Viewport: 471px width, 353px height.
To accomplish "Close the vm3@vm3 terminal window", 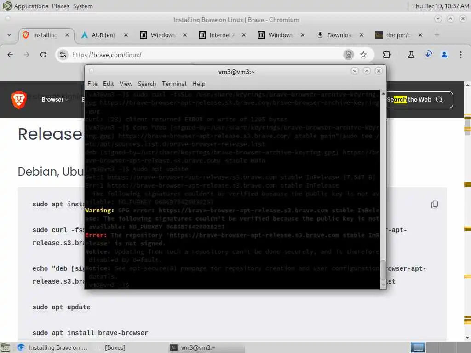I will coord(379,71).
